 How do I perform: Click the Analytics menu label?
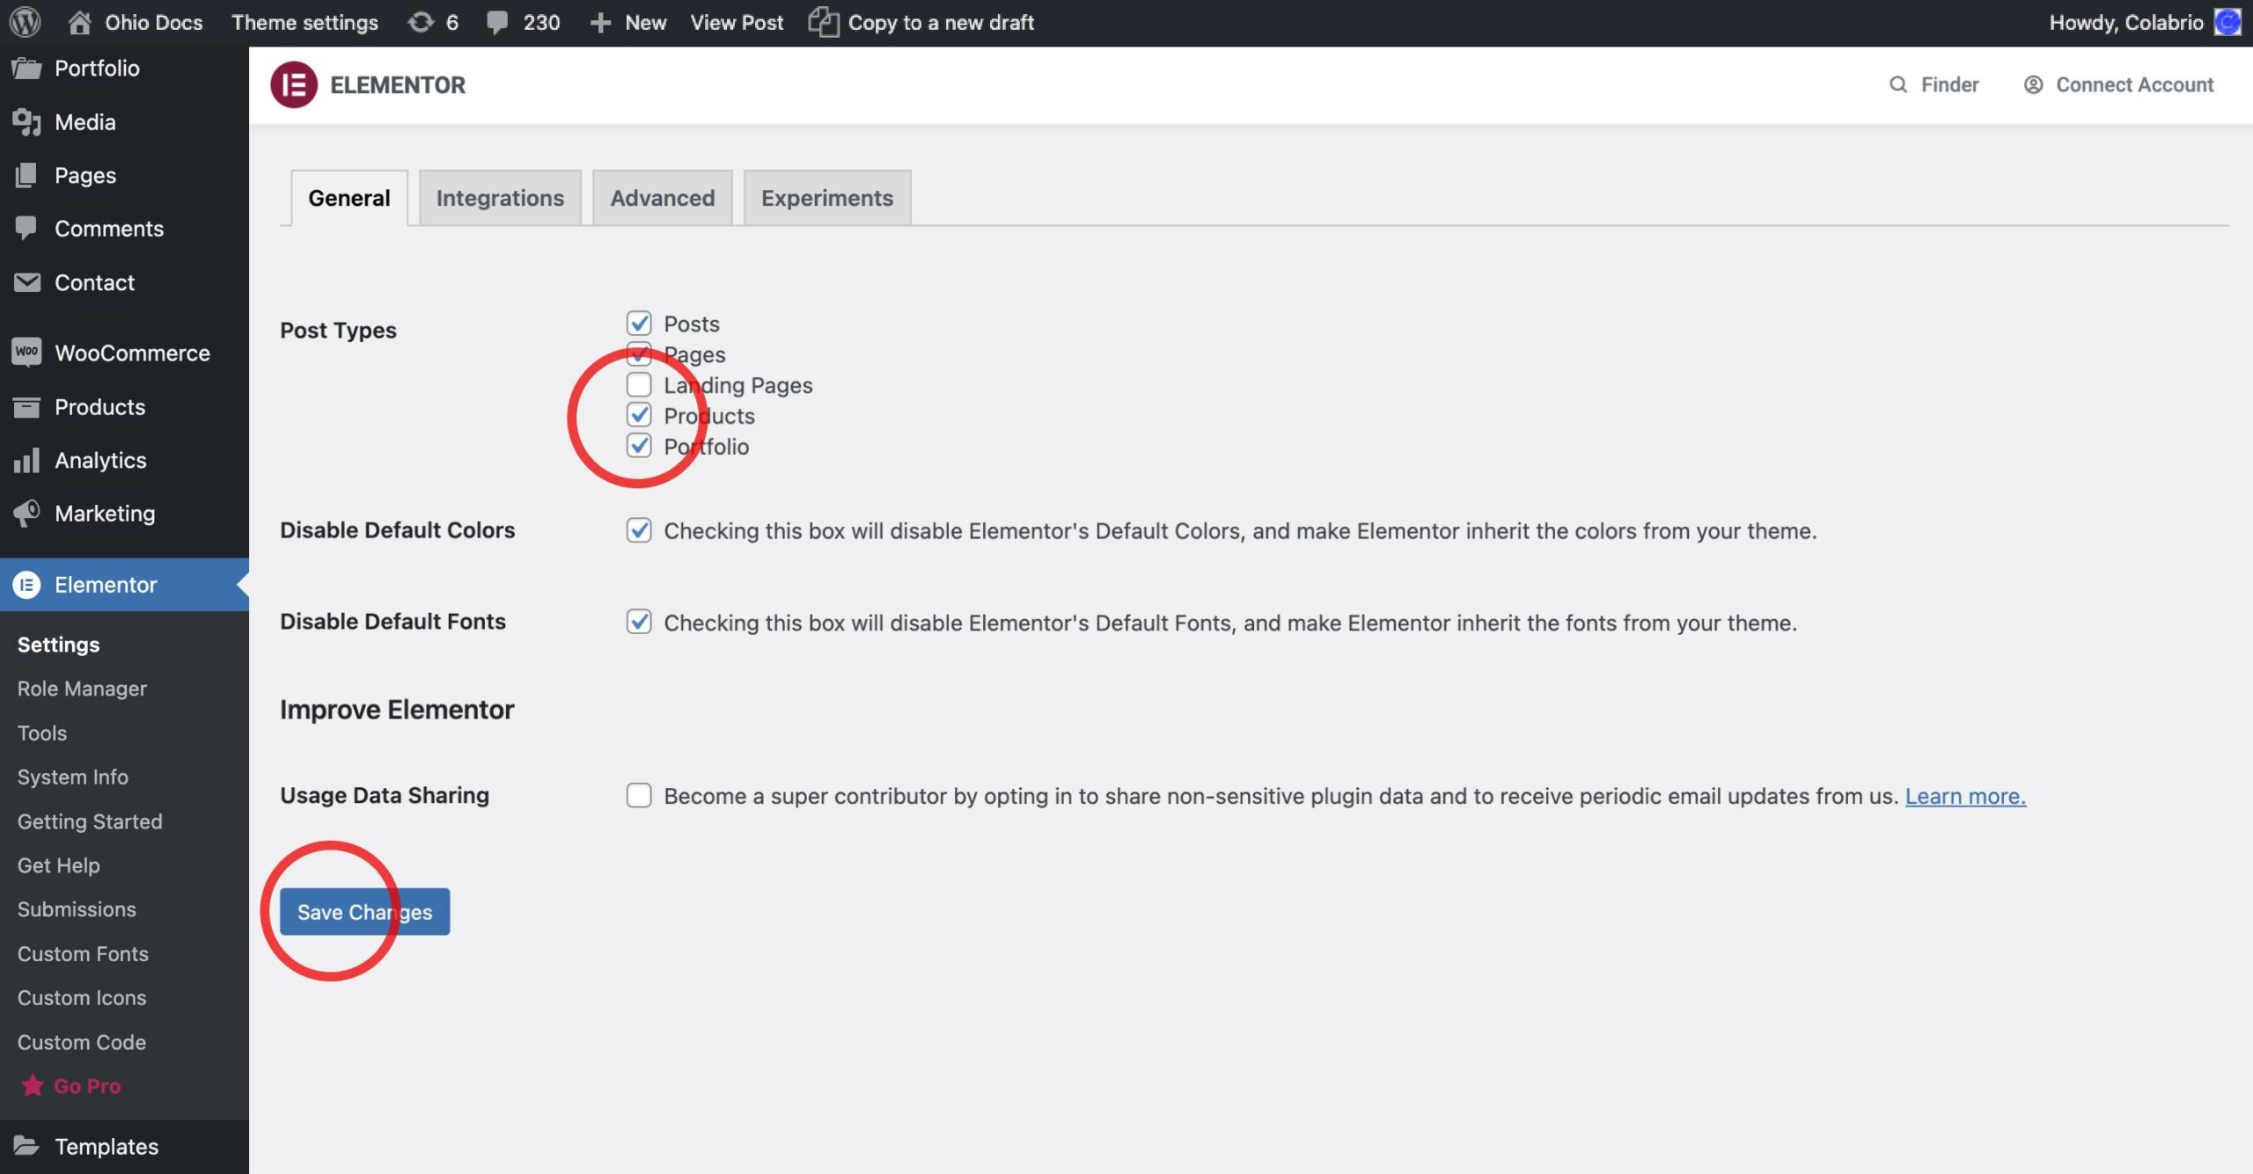click(100, 460)
